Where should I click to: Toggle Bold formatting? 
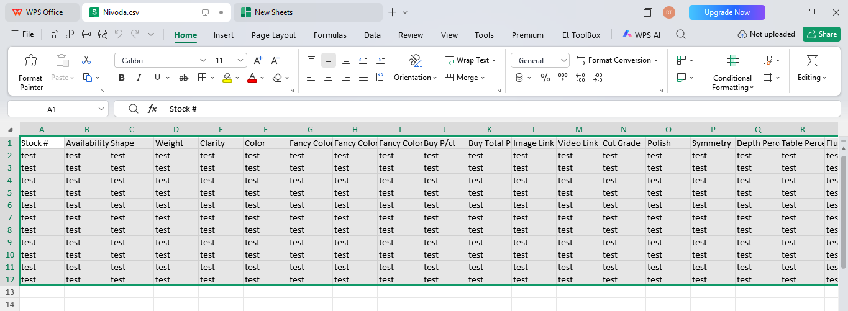point(122,78)
